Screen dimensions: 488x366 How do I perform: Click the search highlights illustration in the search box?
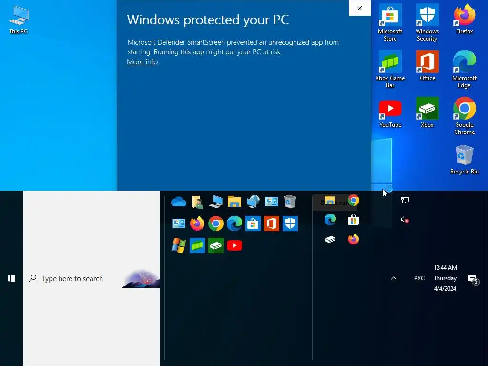click(141, 278)
